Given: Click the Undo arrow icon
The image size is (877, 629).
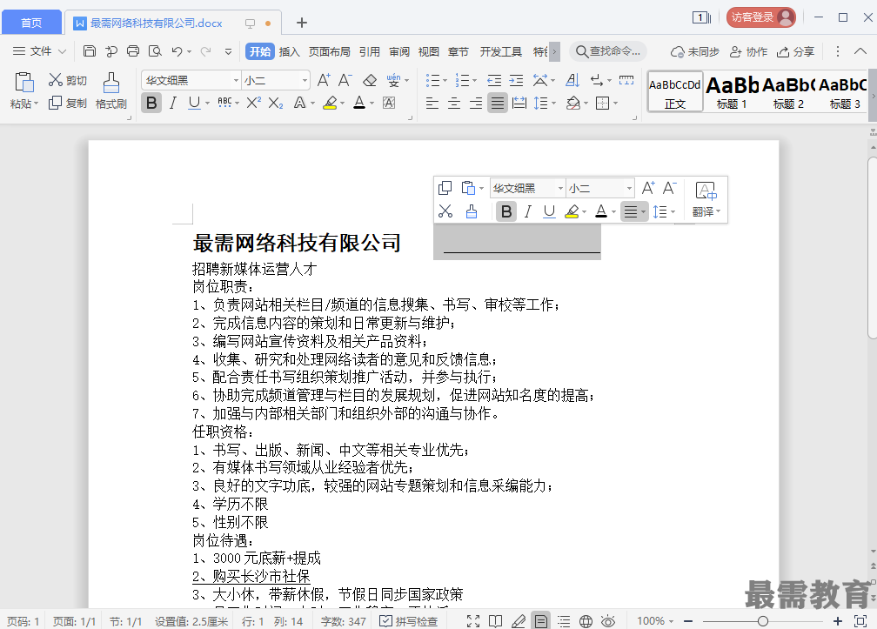Looking at the screenshot, I should [177, 51].
